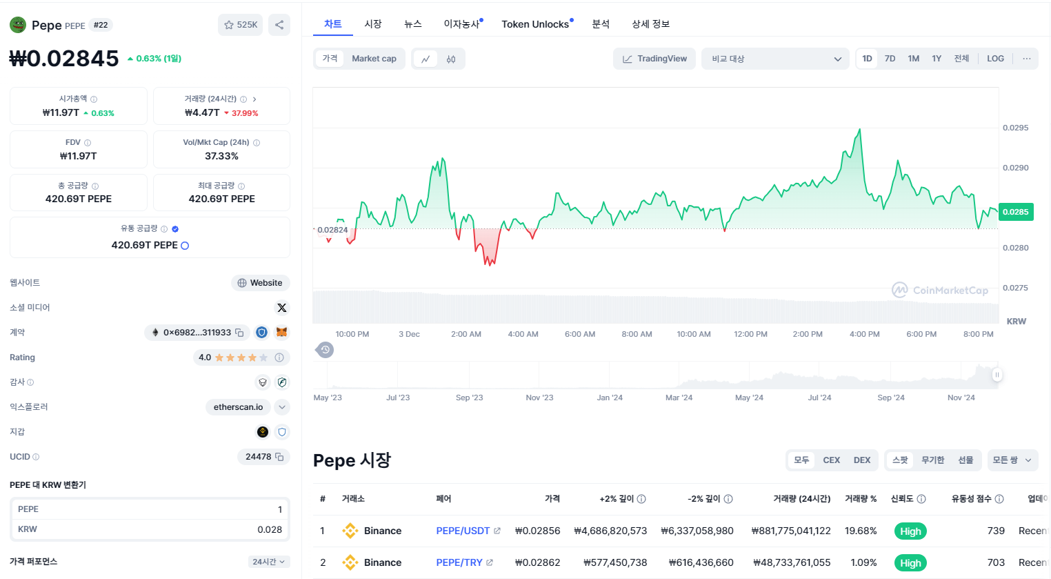Add Pepe to watchlist via star button
This screenshot has height=579, width=1051.
240,25
